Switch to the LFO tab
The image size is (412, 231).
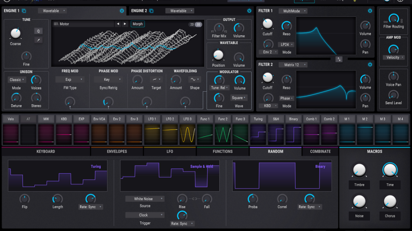pyautogui.click(x=170, y=151)
